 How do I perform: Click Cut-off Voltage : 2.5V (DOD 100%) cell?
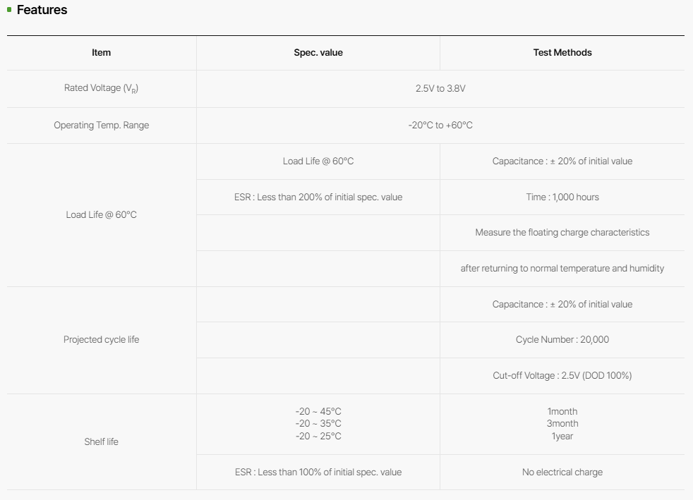(562, 375)
